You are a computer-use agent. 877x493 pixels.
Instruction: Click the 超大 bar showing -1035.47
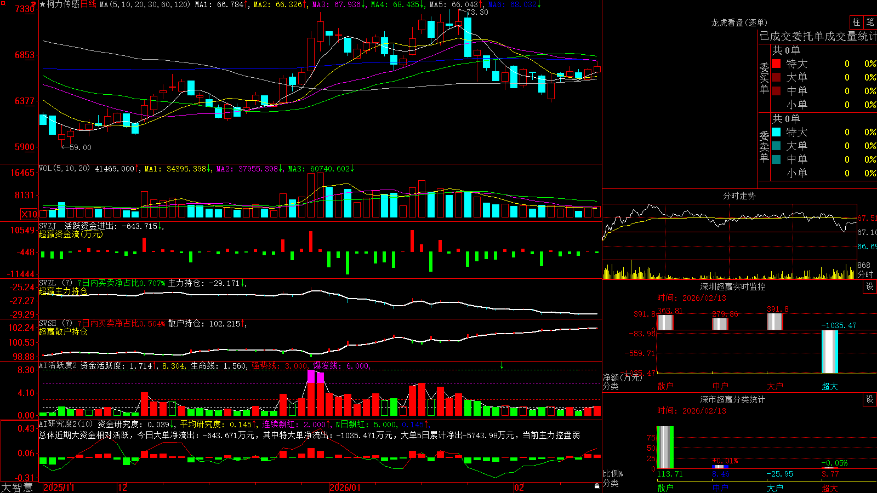coord(830,352)
